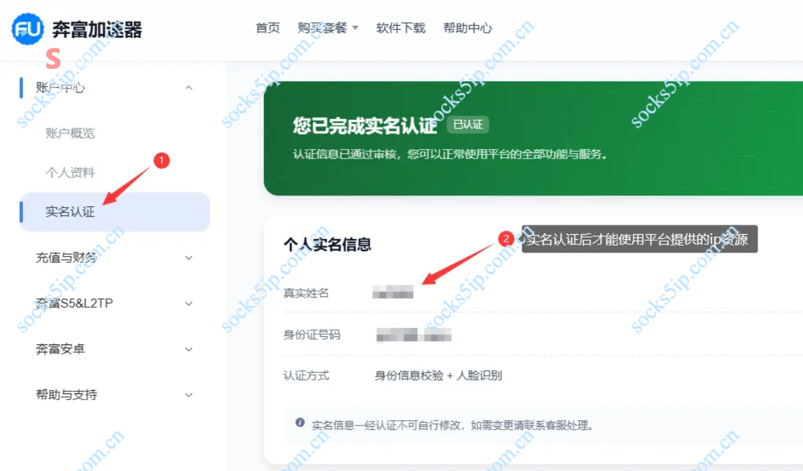Click the 奔富安卓 sidebar heading
The image size is (803, 471).
click(x=61, y=349)
